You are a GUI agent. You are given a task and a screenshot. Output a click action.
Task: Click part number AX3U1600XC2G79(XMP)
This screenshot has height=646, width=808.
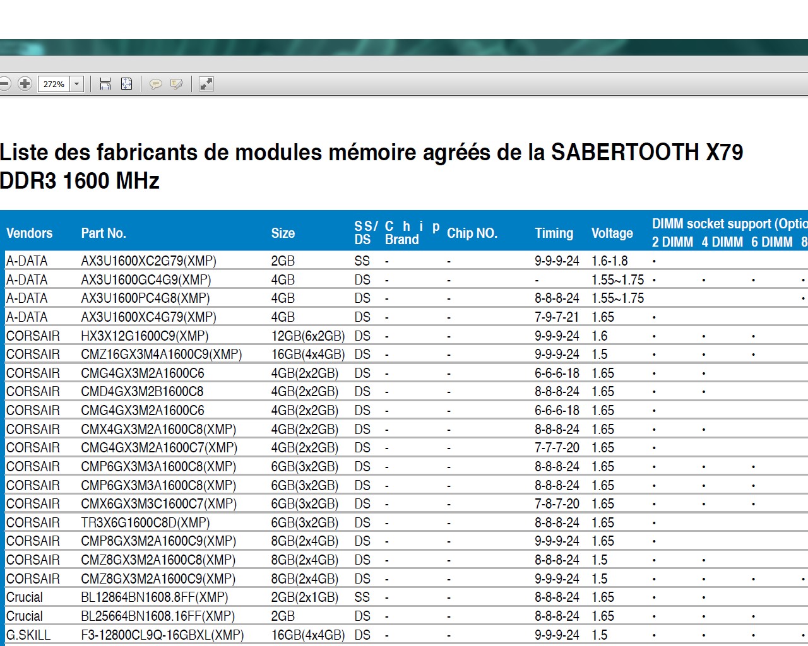(x=149, y=261)
